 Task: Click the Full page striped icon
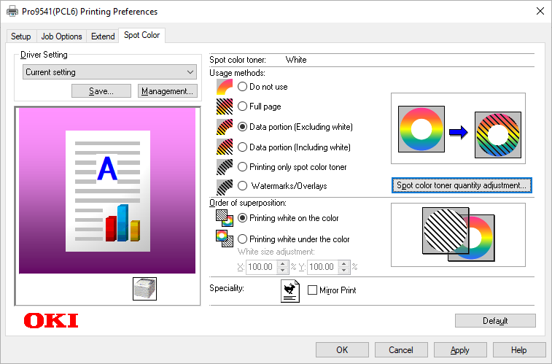[225, 107]
